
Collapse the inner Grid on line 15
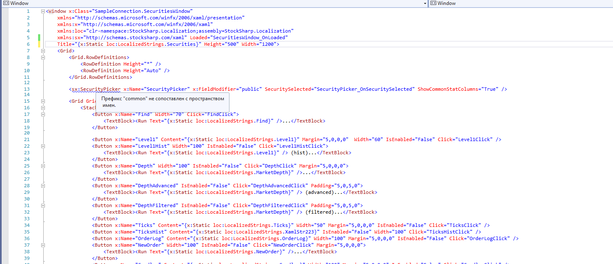coord(43,101)
